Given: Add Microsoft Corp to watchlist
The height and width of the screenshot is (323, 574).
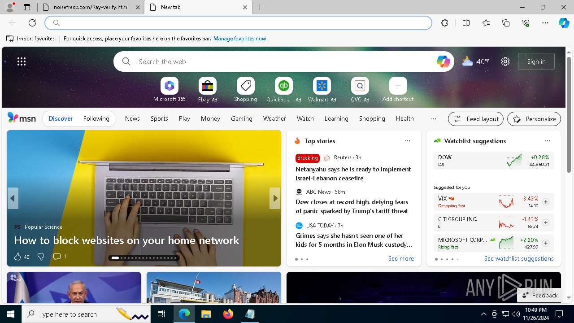Looking at the screenshot, I should pyautogui.click(x=545, y=243).
